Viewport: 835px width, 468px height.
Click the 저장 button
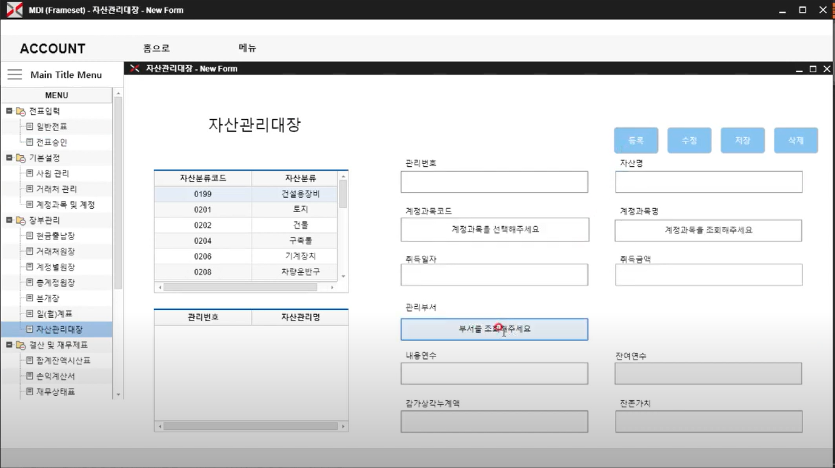743,141
